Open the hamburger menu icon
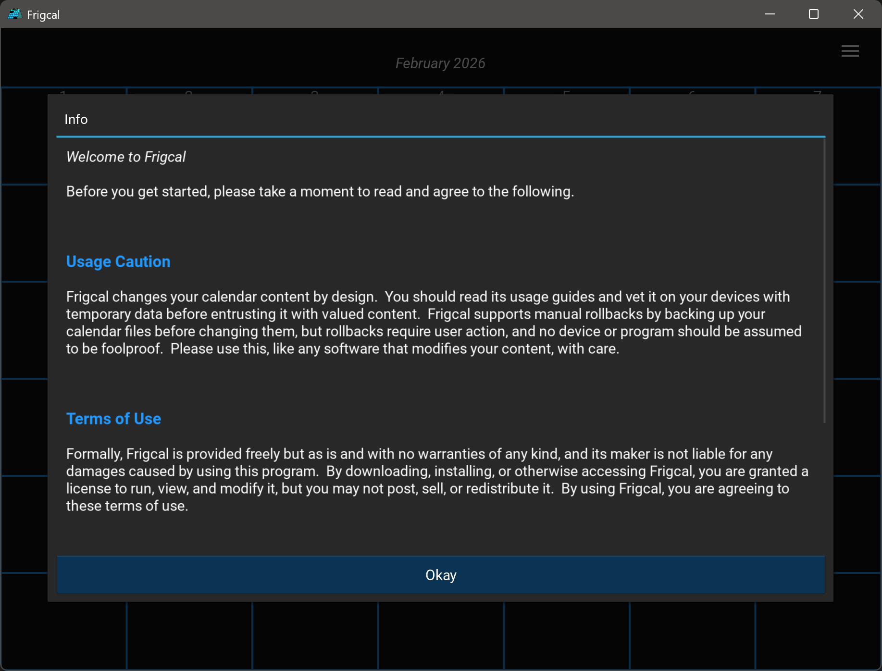 click(x=850, y=51)
